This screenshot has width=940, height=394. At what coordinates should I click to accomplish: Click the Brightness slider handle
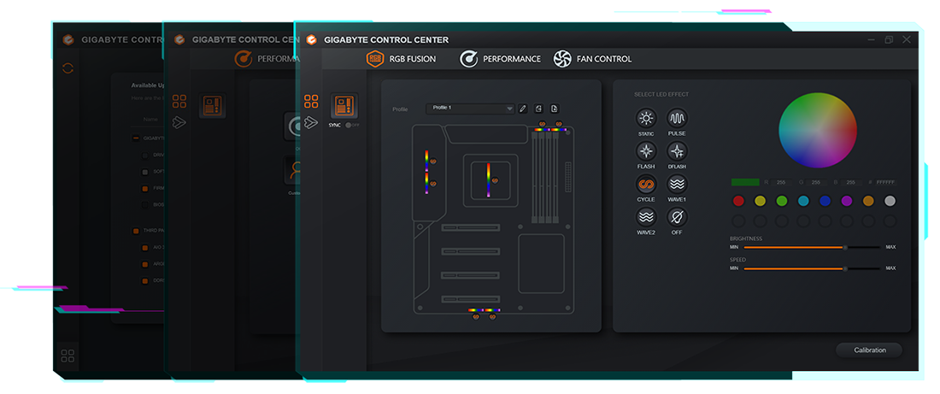coord(845,247)
